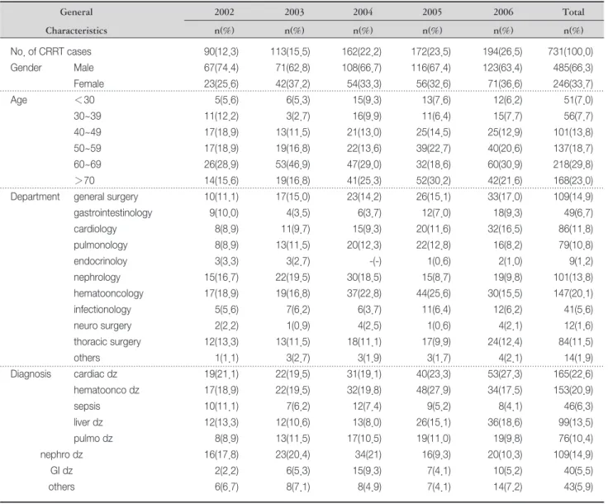Click the 'Female' row label
The width and height of the screenshot is (608, 504).
[x=88, y=83]
